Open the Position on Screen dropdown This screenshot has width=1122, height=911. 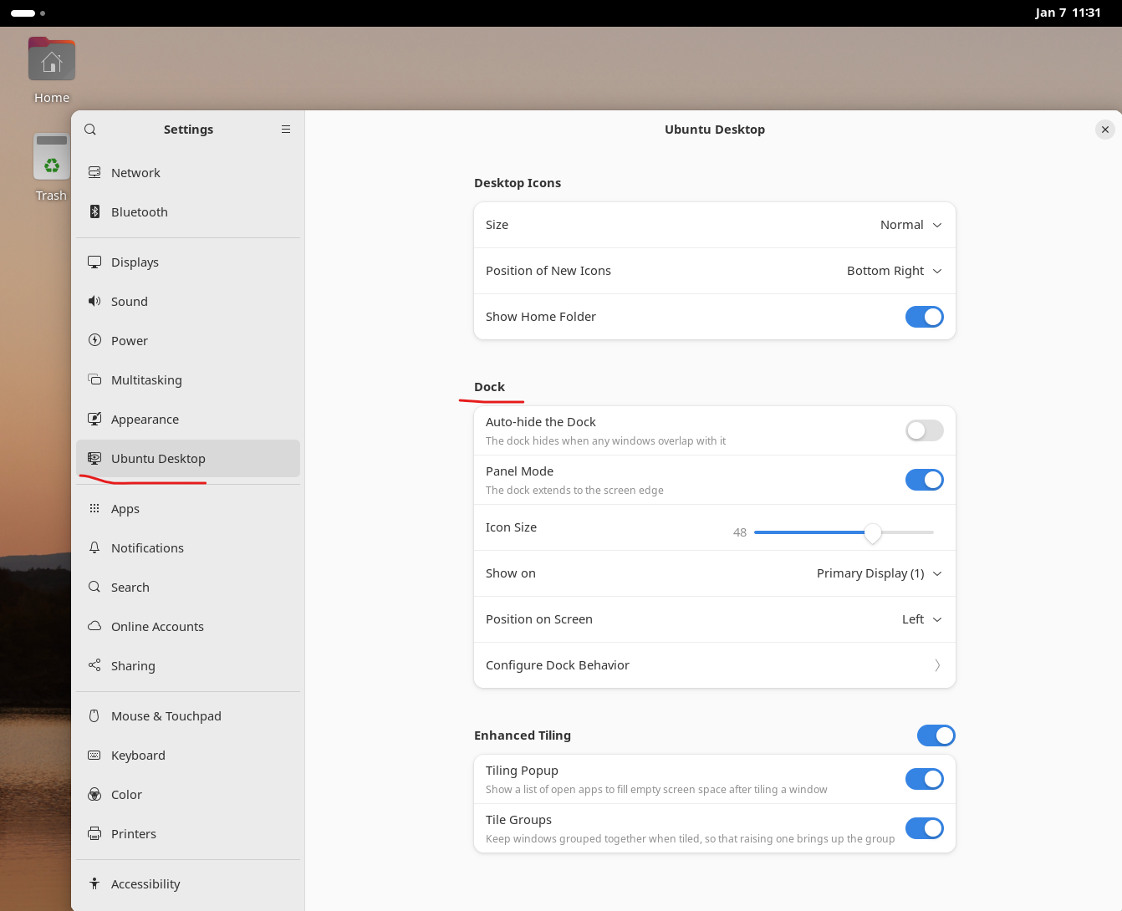922,619
